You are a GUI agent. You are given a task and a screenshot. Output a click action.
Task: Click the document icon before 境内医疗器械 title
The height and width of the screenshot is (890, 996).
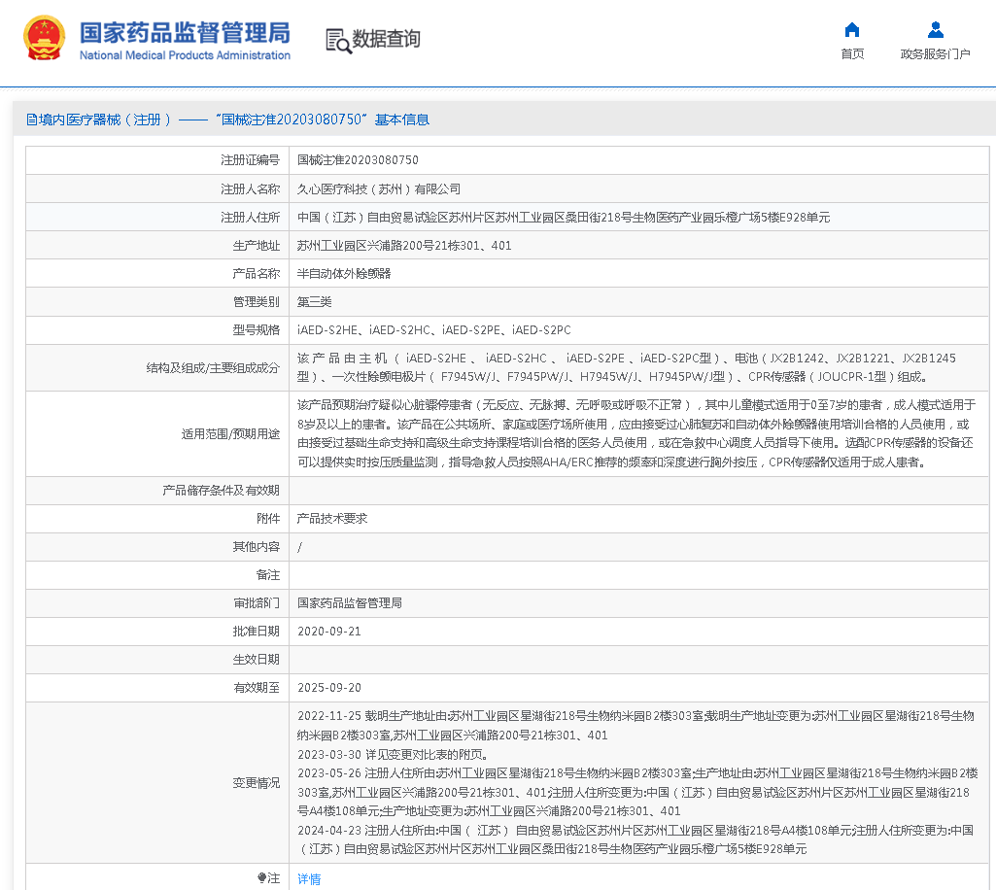(31, 120)
